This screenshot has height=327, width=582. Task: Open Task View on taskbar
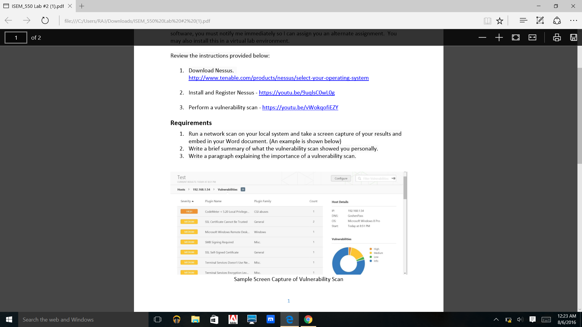pyautogui.click(x=158, y=319)
